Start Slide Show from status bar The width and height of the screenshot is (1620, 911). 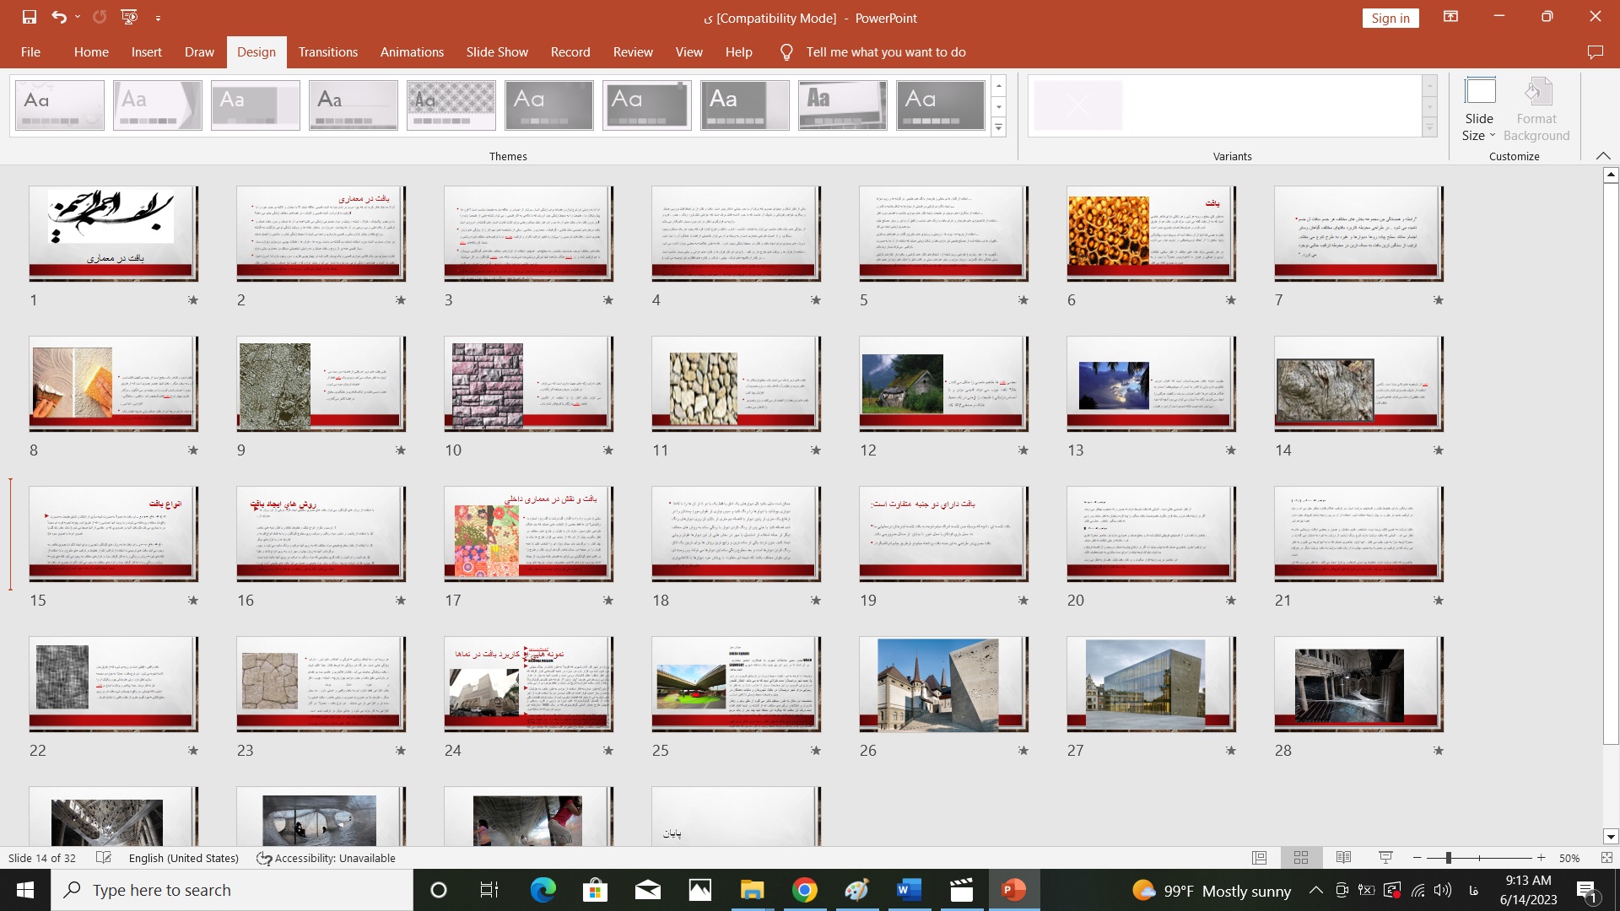pyautogui.click(x=1385, y=858)
